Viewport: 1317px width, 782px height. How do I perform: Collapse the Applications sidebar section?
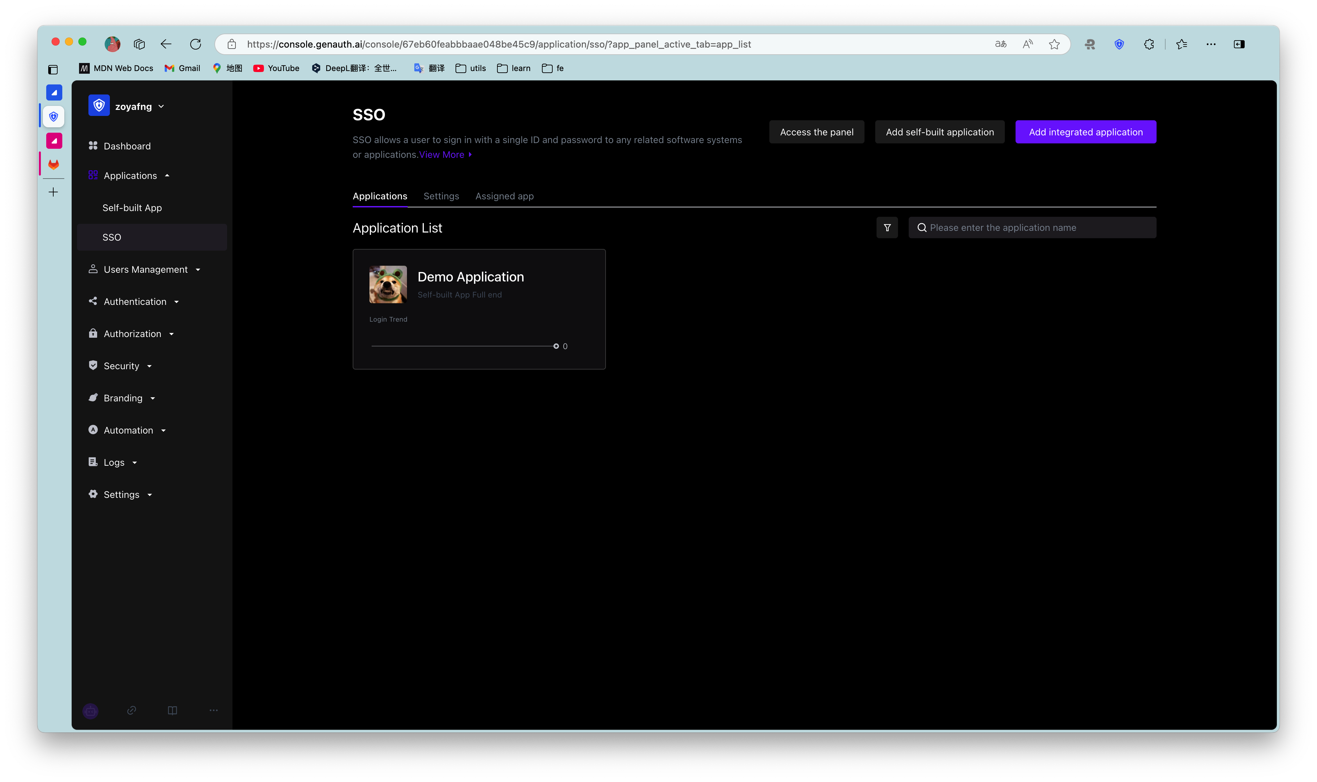(131, 176)
